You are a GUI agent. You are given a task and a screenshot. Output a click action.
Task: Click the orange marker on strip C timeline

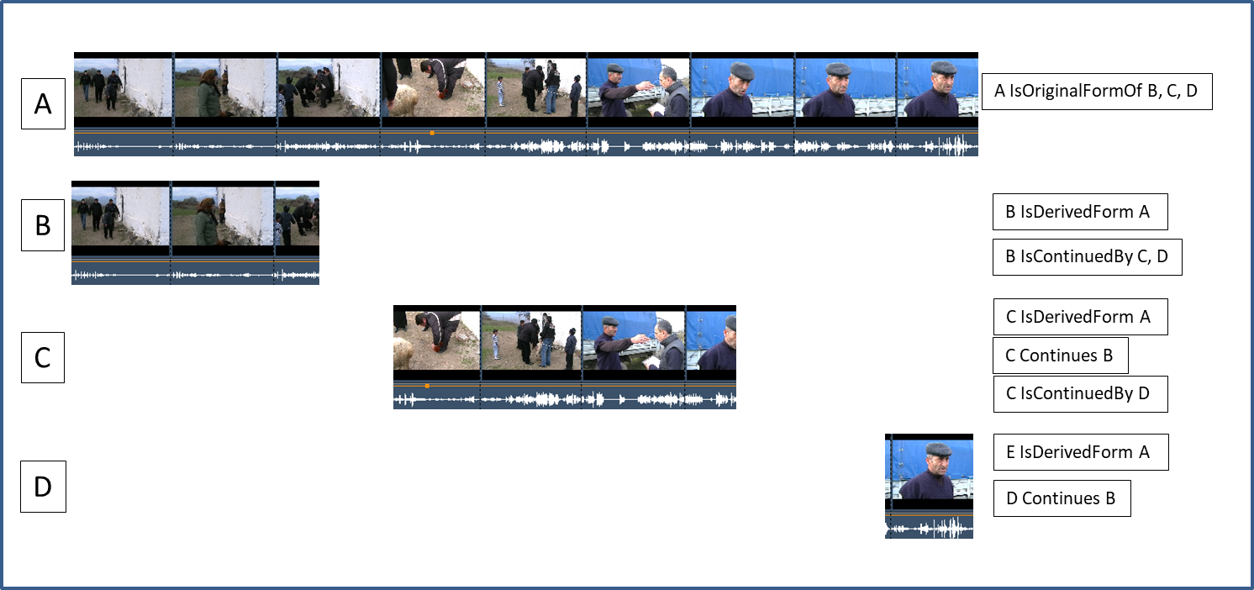click(427, 386)
